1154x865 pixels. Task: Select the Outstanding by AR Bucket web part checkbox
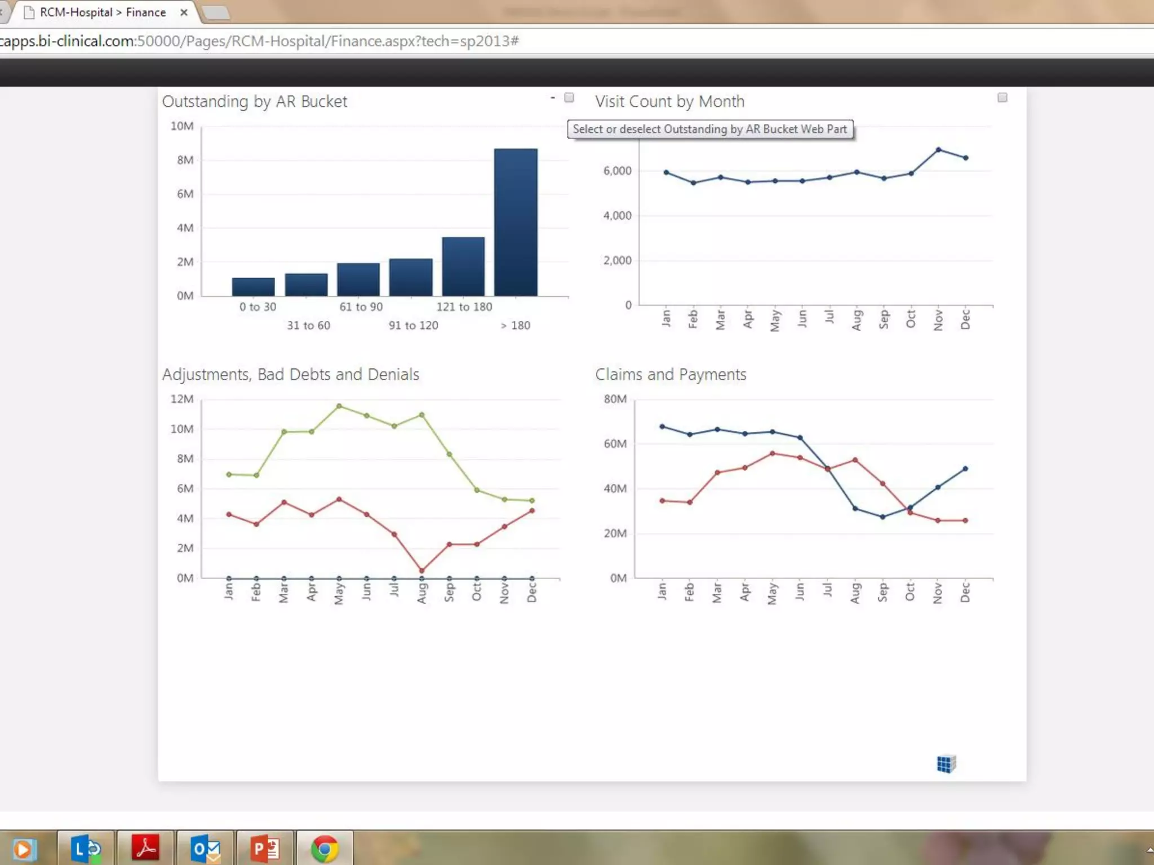tap(569, 97)
